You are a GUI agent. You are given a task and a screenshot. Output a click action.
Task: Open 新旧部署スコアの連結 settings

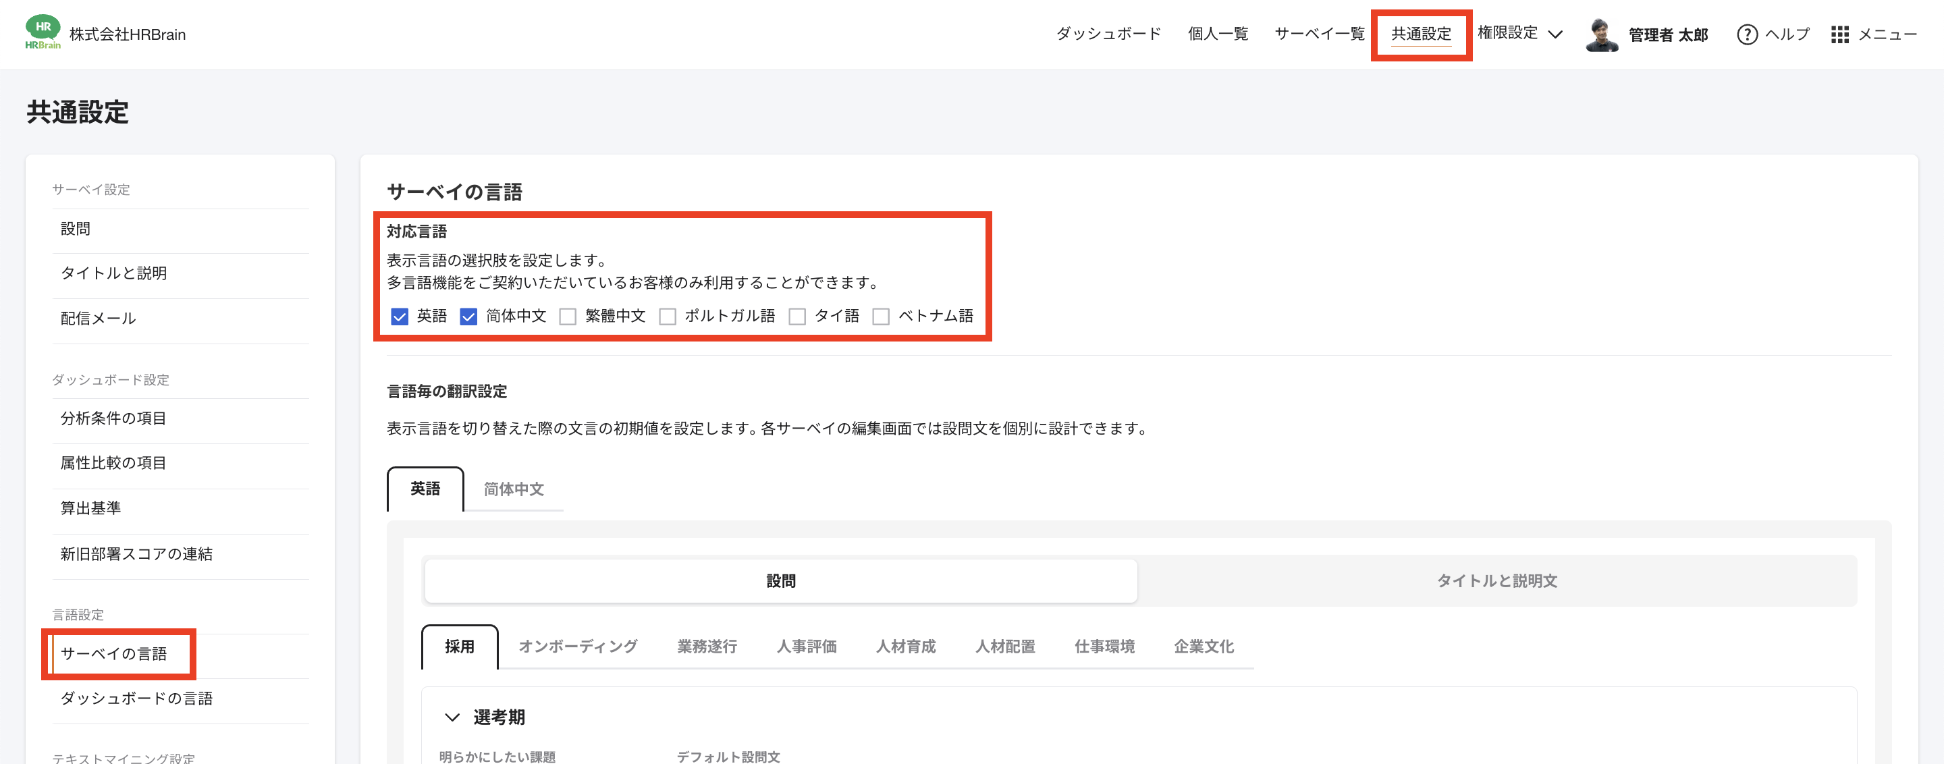(136, 553)
